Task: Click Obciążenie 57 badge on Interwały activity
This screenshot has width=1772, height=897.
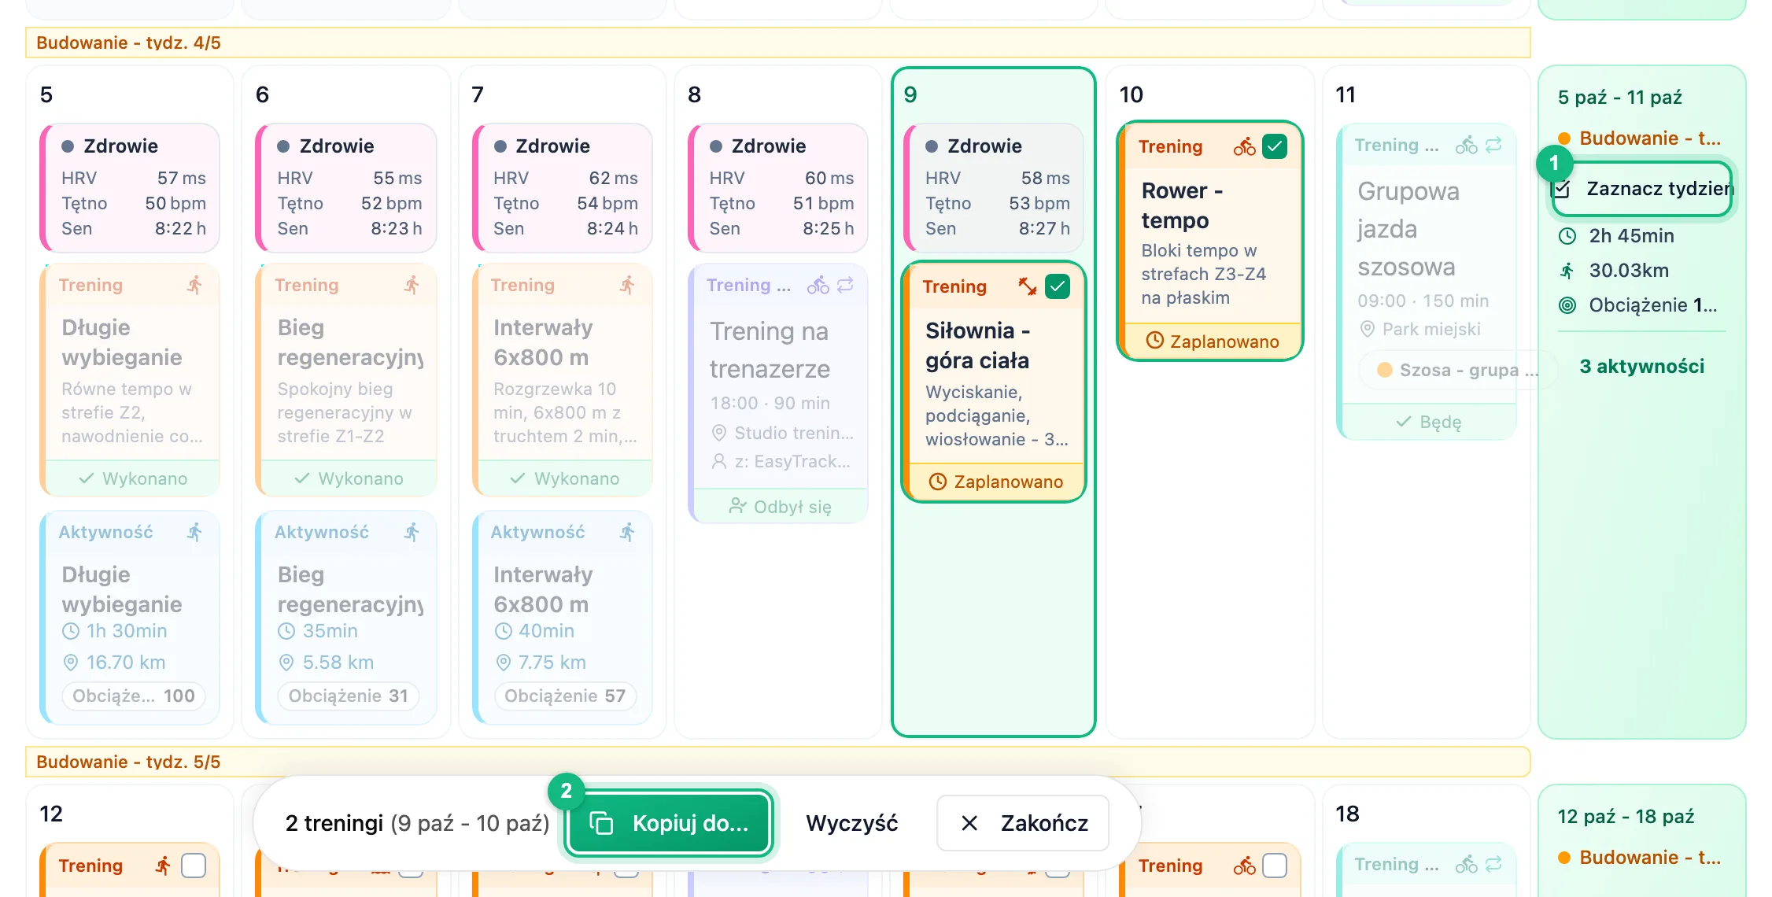Action: [565, 696]
